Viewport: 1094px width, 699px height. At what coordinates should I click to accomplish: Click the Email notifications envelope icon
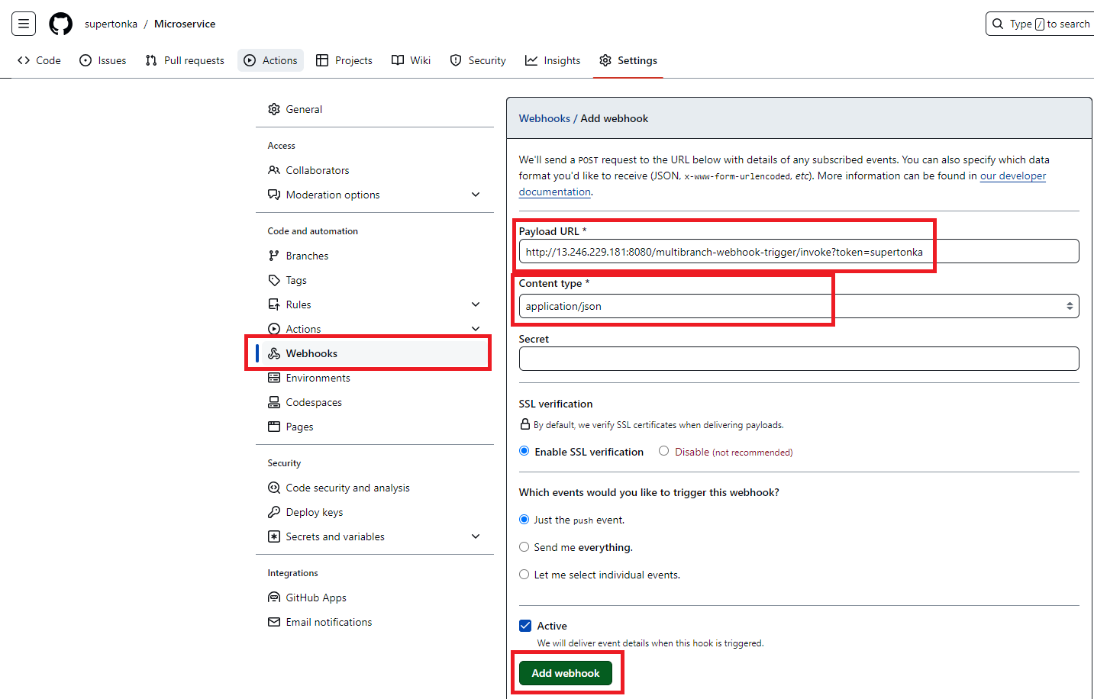274,622
